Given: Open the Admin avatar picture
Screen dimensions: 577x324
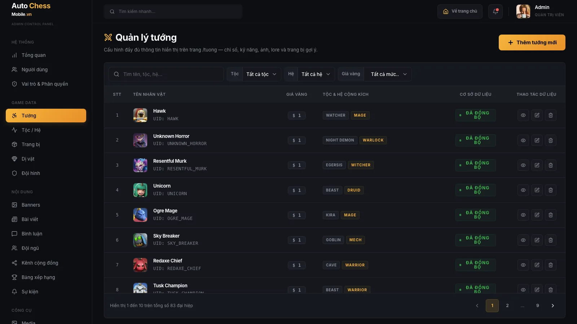Looking at the screenshot, I should pos(523,12).
